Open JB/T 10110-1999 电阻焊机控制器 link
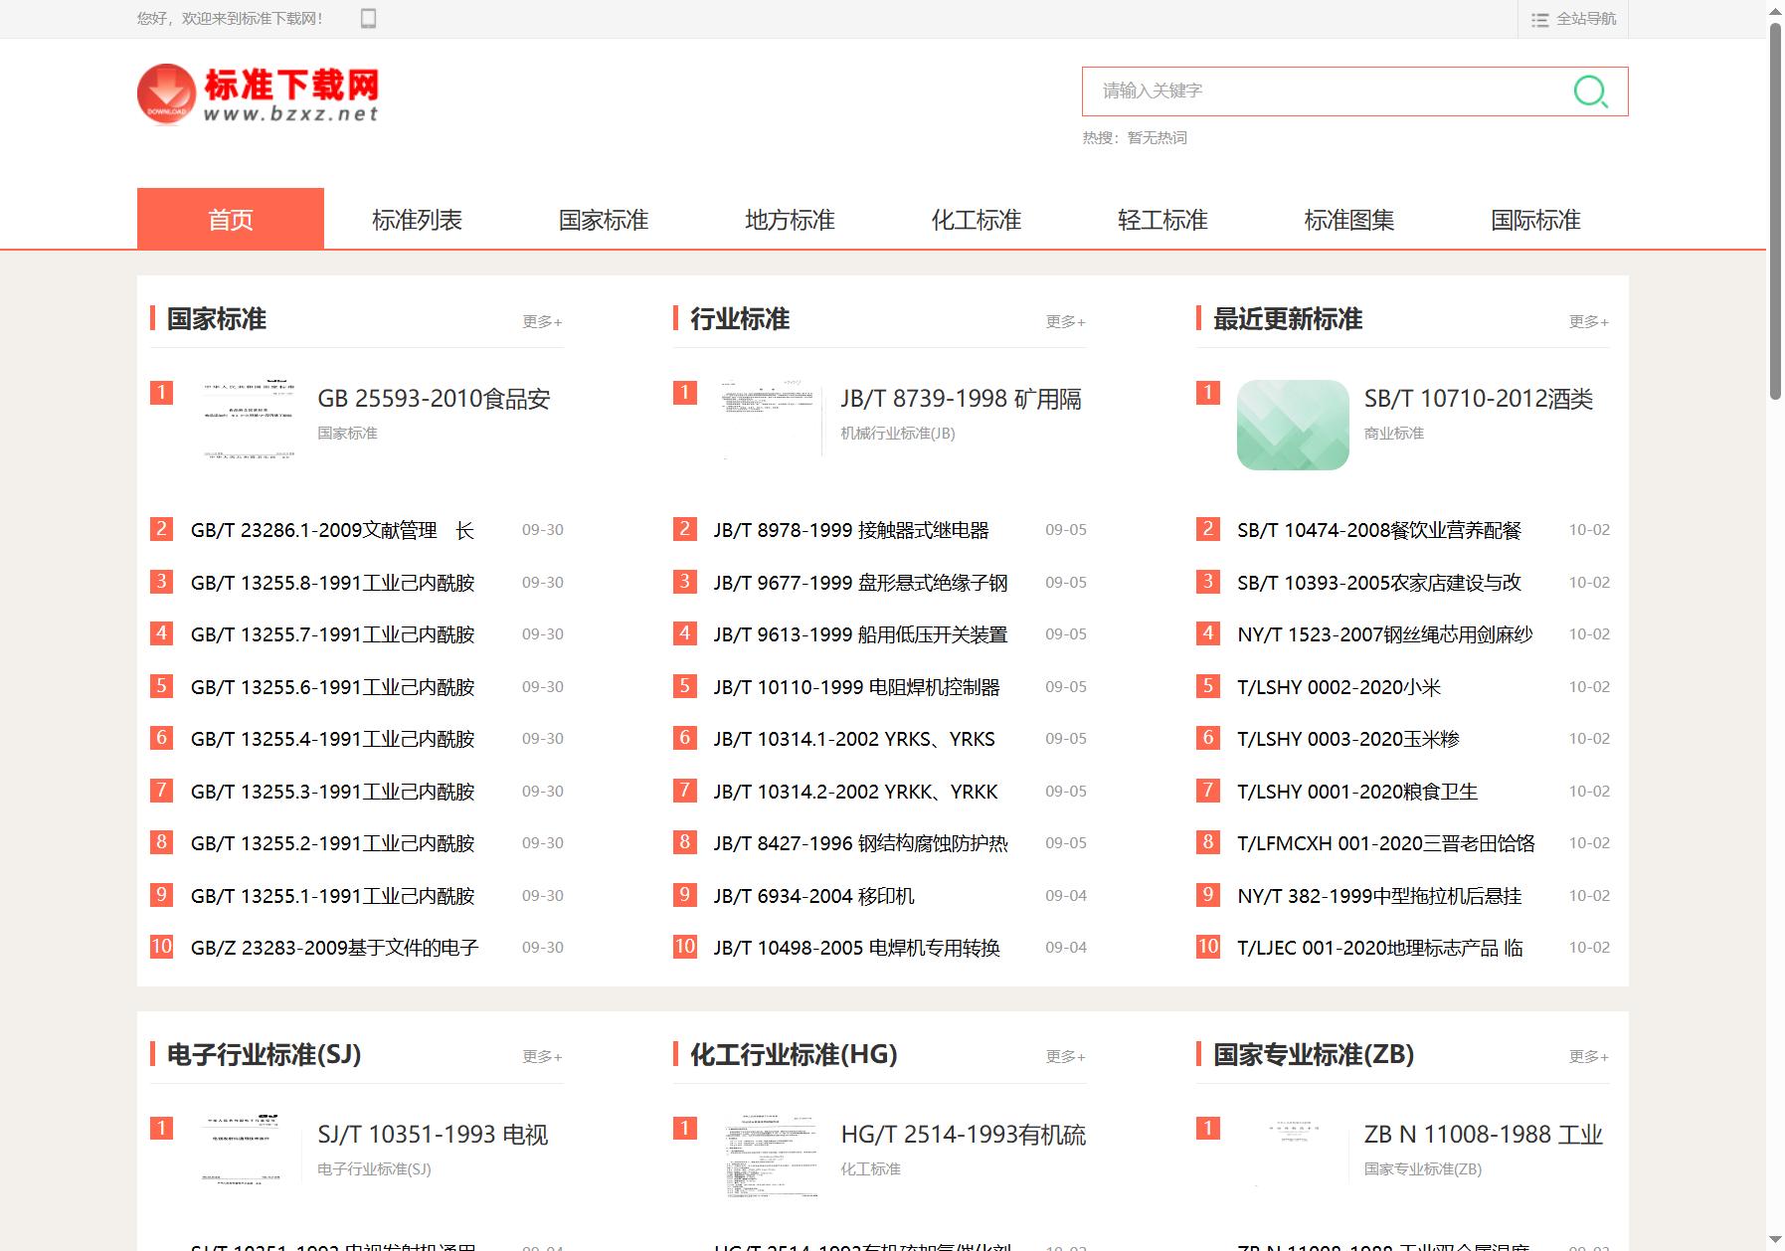1785x1251 pixels. coord(856,687)
